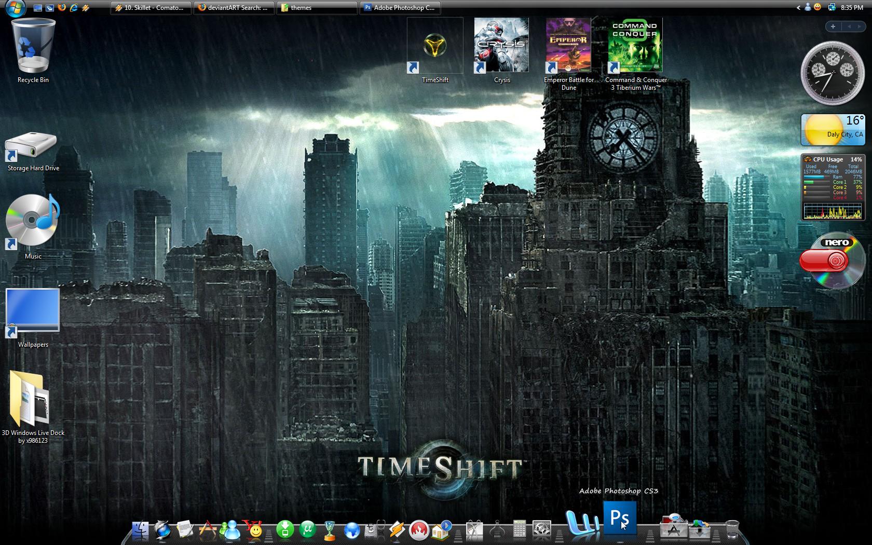This screenshot has width=872, height=545.
Task: Launch uTorrent from the dock
Action: (307, 530)
